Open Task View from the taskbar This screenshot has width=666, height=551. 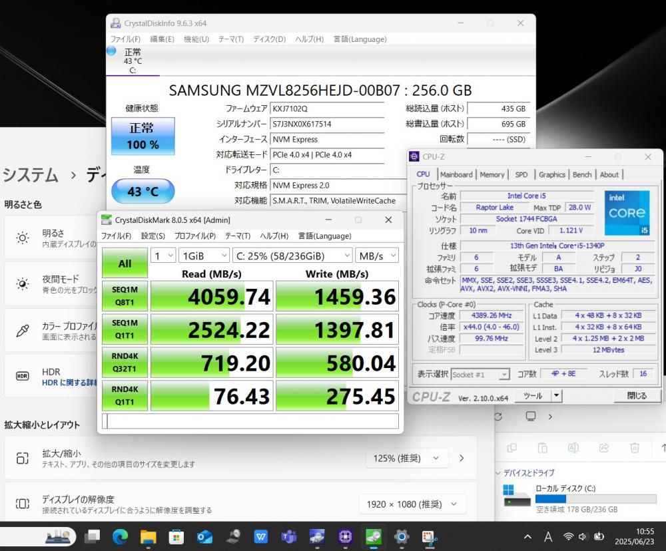pyautogui.click(x=92, y=537)
